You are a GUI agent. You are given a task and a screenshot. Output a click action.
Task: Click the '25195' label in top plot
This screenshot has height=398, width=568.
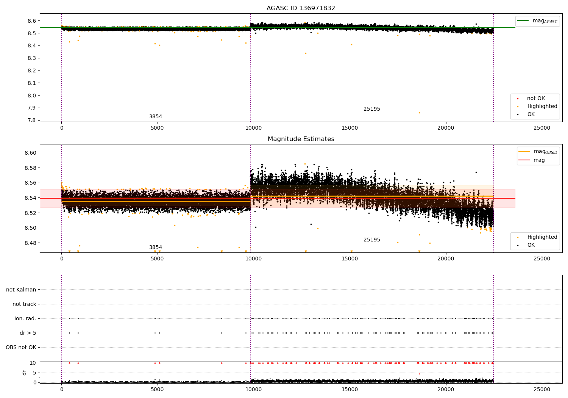click(x=372, y=109)
